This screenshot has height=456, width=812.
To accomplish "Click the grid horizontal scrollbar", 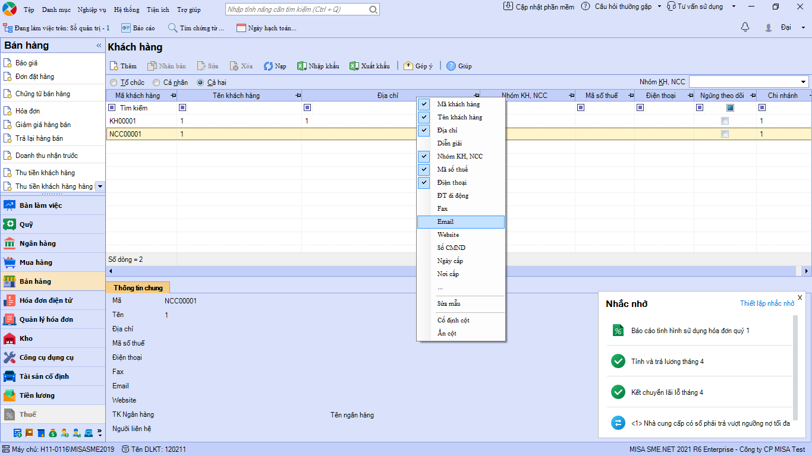I will pyautogui.click(x=458, y=271).
